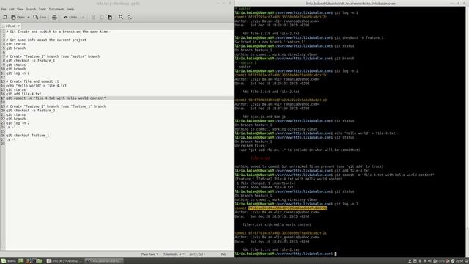469x264 pixels.
Task: Click line 26 git checkout feature_1
Action: click(28, 135)
